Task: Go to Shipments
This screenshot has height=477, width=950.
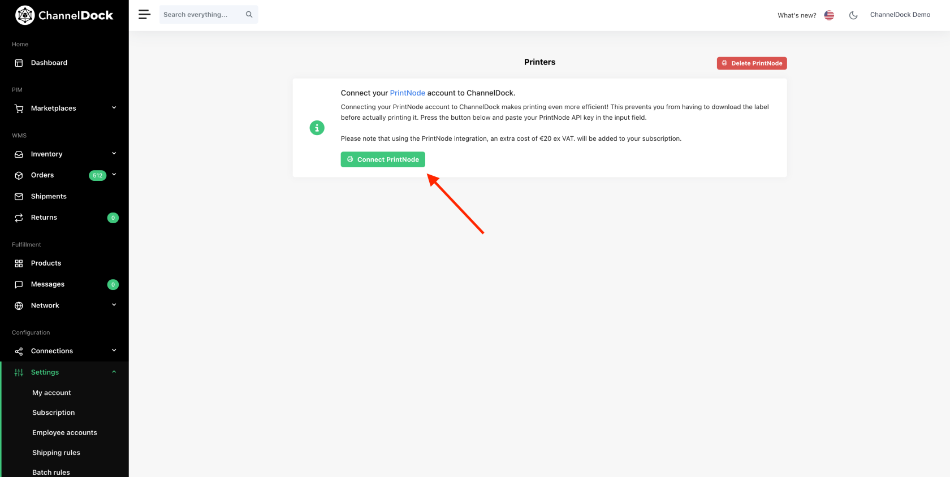Action: coord(49,196)
